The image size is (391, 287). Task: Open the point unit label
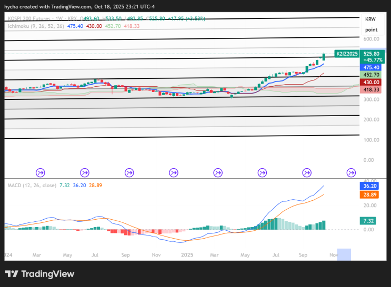(x=372, y=29)
